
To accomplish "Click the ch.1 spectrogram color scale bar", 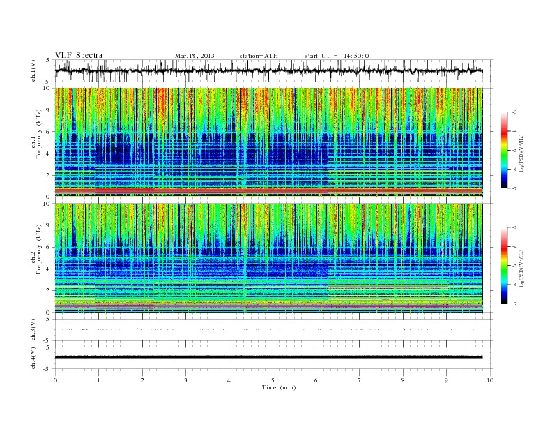I will (x=505, y=150).
